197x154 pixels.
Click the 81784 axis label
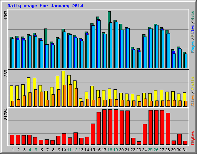pyautogui.click(x=6, y=114)
